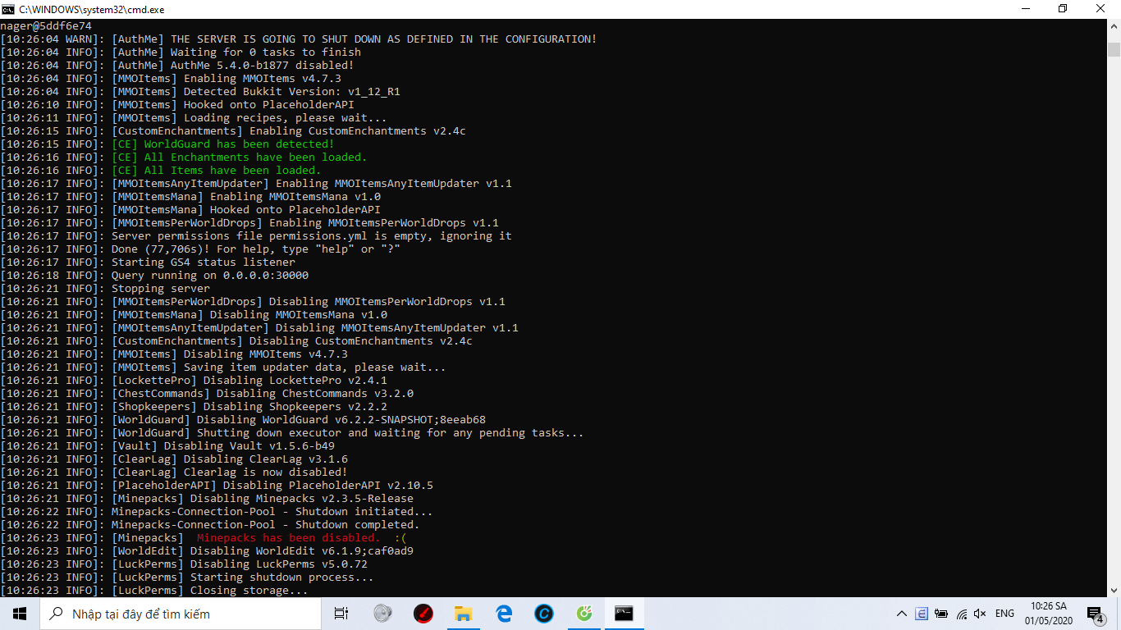Open the blue circular C app on the taskbar
1121x630 pixels.
click(543, 614)
